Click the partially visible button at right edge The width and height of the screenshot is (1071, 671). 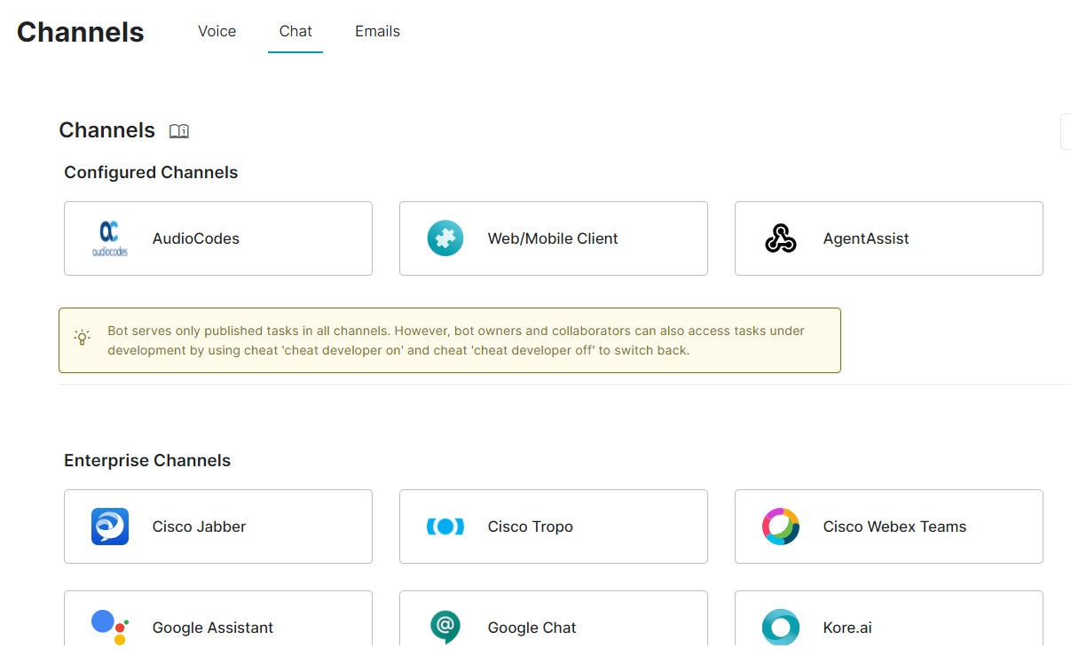point(1066,132)
